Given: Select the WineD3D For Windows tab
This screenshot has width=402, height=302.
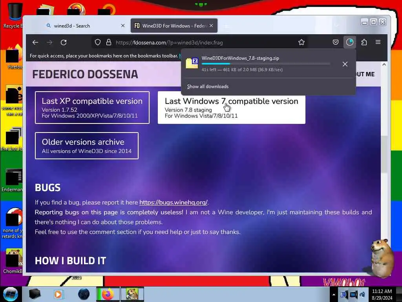Looking at the screenshot, I should coord(174,26).
